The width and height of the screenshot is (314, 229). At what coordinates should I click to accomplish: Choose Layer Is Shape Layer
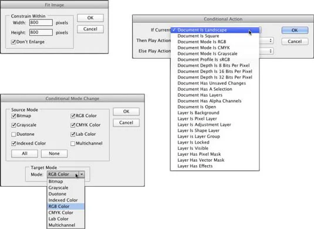pyautogui.click(x=215, y=131)
